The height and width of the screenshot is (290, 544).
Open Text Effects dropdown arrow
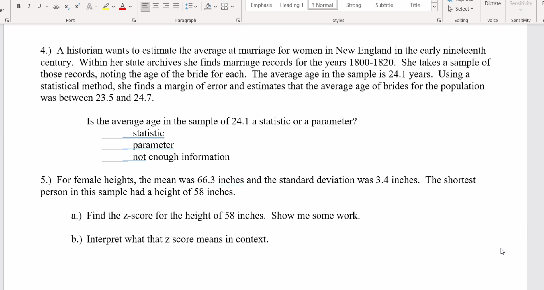pyautogui.click(x=96, y=6)
